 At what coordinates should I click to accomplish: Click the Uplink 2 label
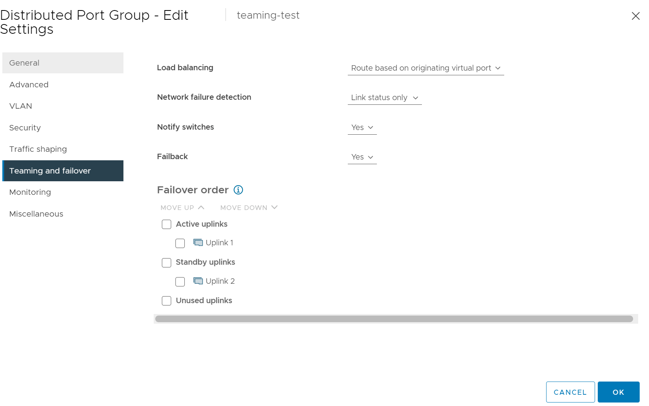pyautogui.click(x=220, y=281)
